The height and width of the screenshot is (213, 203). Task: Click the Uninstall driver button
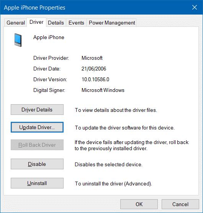point(37,183)
